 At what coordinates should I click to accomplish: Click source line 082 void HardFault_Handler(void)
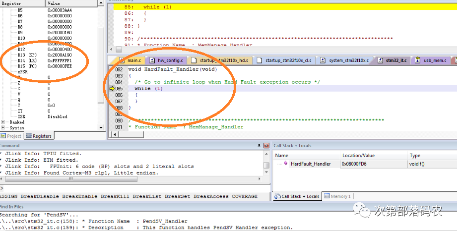pyautogui.click(x=173, y=69)
